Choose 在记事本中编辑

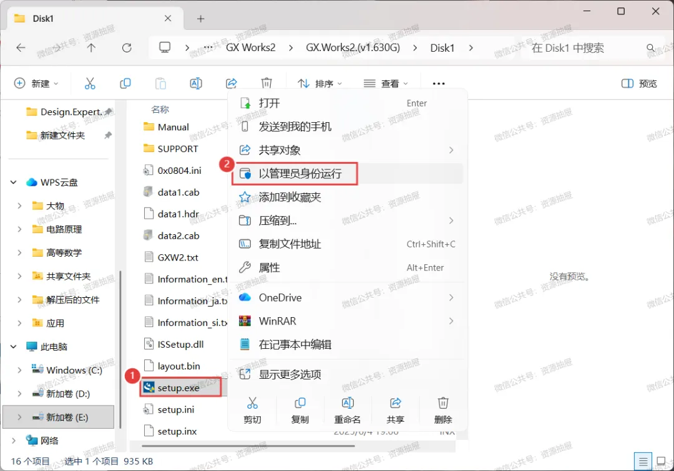click(348, 345)
